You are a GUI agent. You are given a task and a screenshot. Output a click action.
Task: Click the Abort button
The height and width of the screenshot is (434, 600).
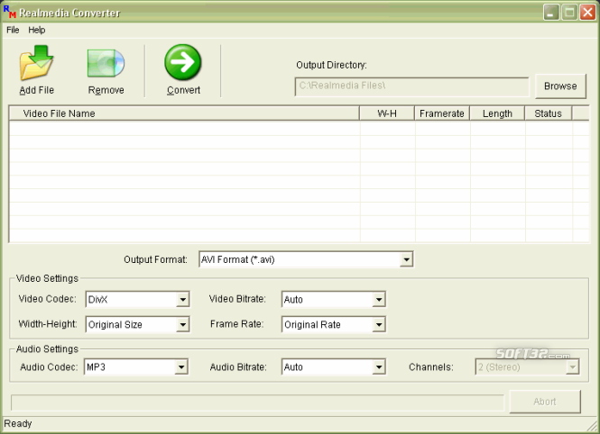tap(545, 402)
